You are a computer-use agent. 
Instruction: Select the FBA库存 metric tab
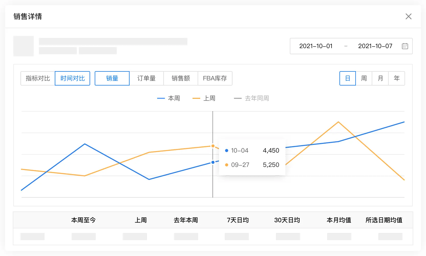(x=215, y=78)
